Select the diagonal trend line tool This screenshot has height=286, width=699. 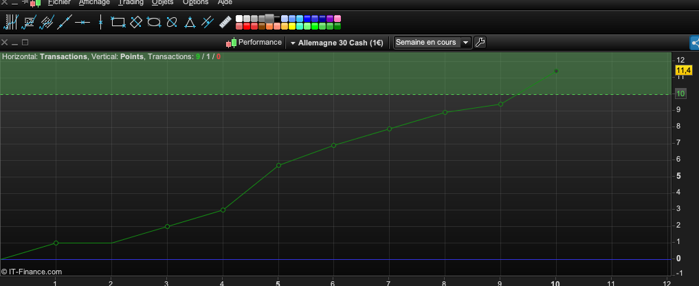point(65,21)
